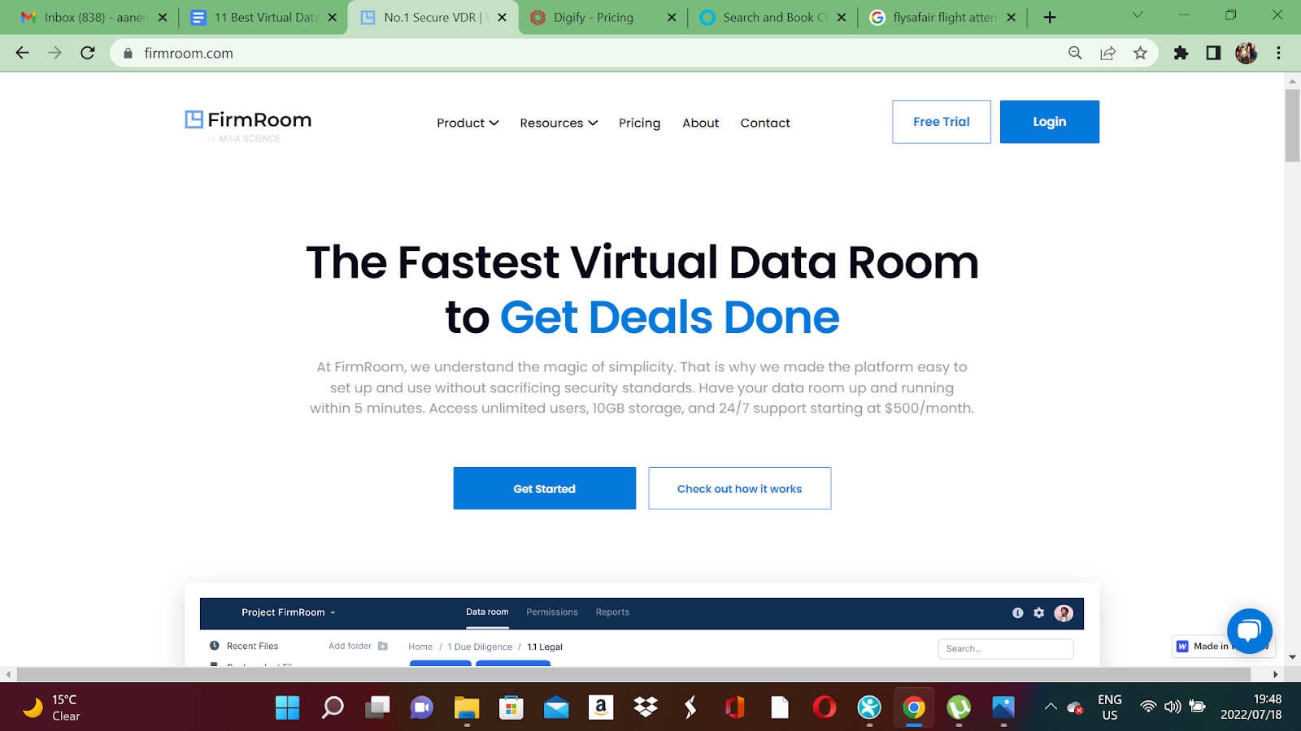Viewport: 1301px width, 731px height.
Task: Click the Add folder link
Action: 350,647
